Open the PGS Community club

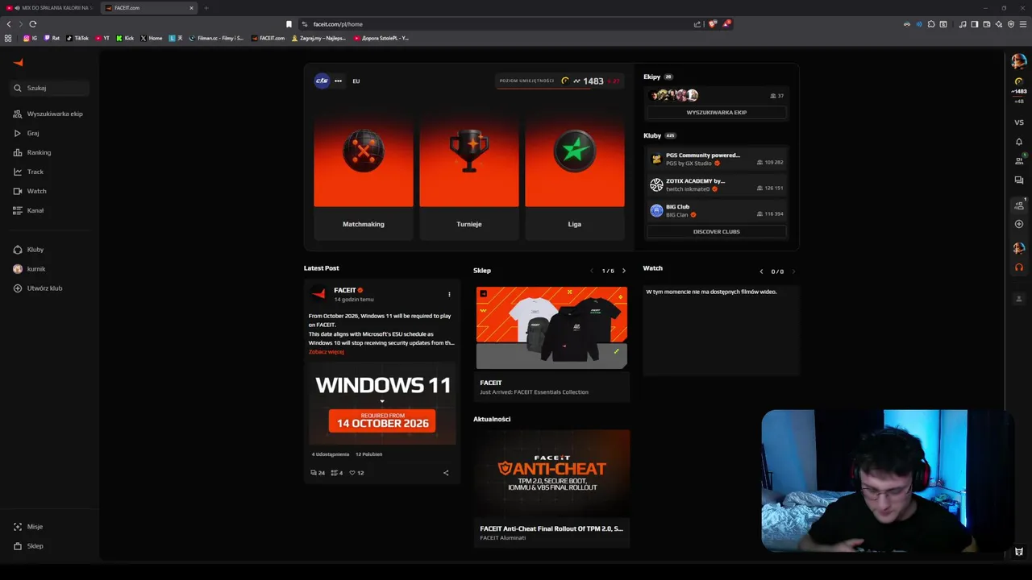tap(716, 159)
